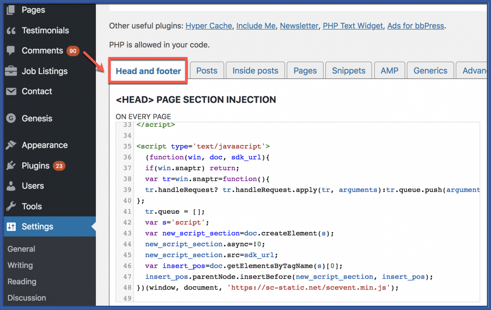Click the 'tr.queue = [];' code line
The height and width of the screenshot is (310, 491).
pos(175,212)
